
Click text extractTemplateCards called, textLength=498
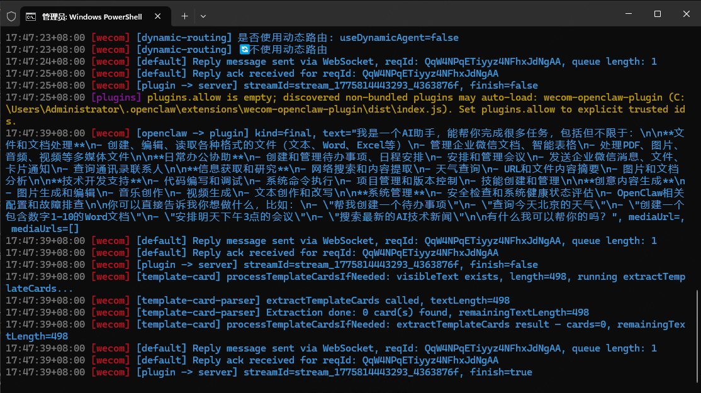[388, 301]
